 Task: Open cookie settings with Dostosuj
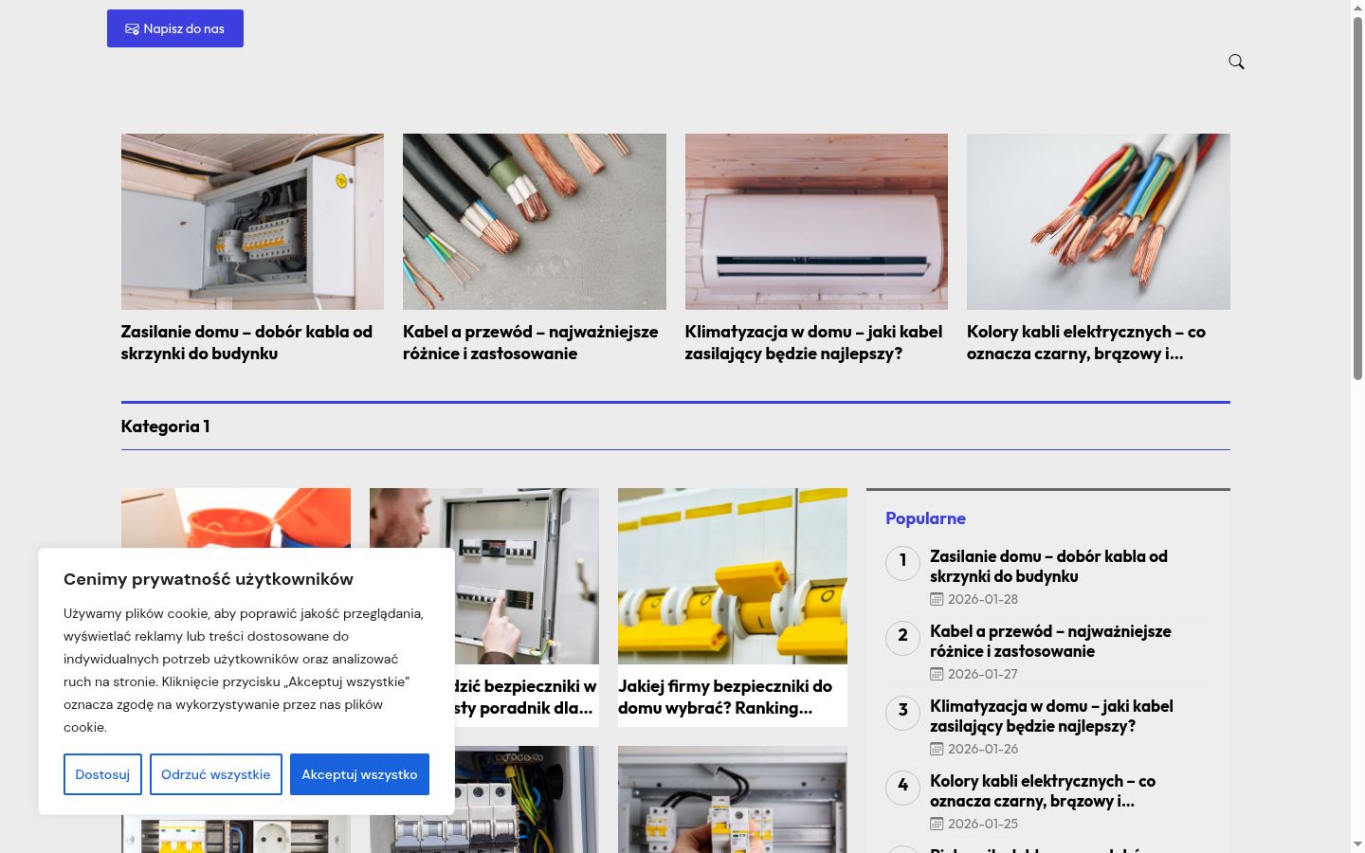(x=102, y=774)
